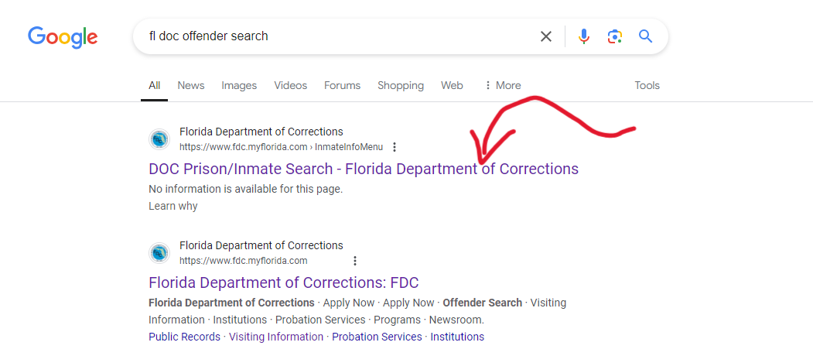813x356 pixels.
Task: Clear the search box text
Action: [546, 36]
